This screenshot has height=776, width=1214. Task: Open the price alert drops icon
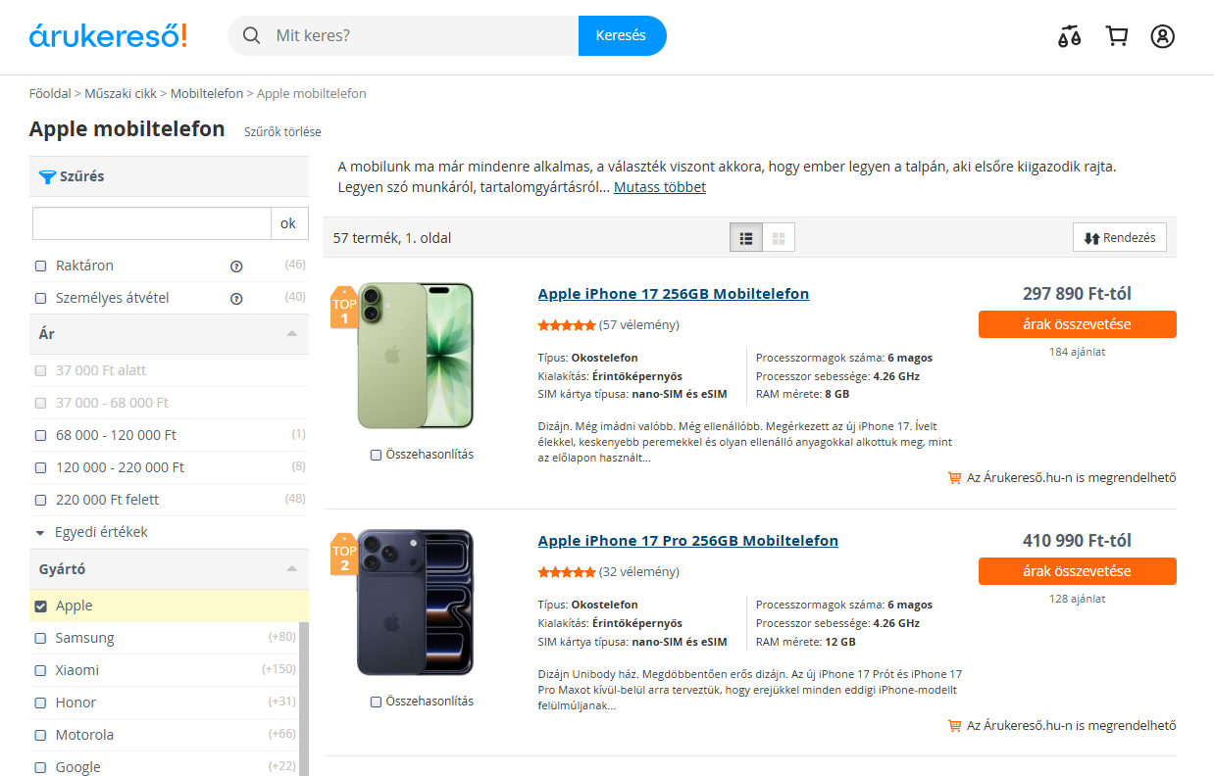tap(1070, 37)
